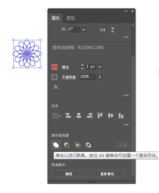Open the 不透明度 opacity settings link
159x193 pixels.
pos(69,77)
